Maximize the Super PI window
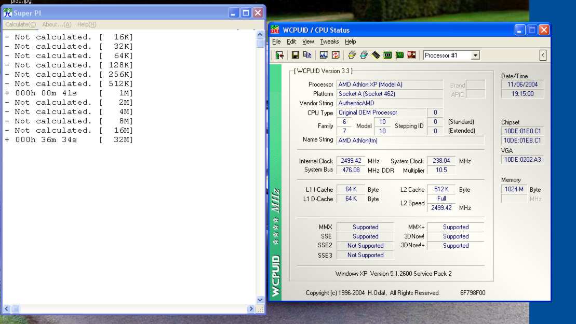Image resolution: width=576 pixels, height=324 pixels. pos(246,13)
